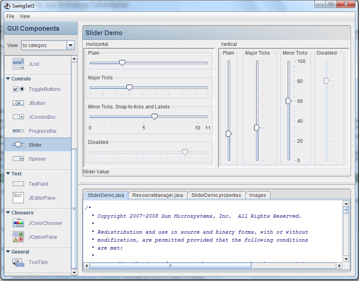Open the JComboBox demo
The height and width of the screenshot is (281, 359).
tap(42, 117)
